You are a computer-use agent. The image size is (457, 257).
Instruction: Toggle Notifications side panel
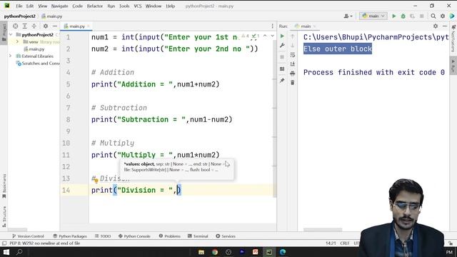[x=453, y=39]
